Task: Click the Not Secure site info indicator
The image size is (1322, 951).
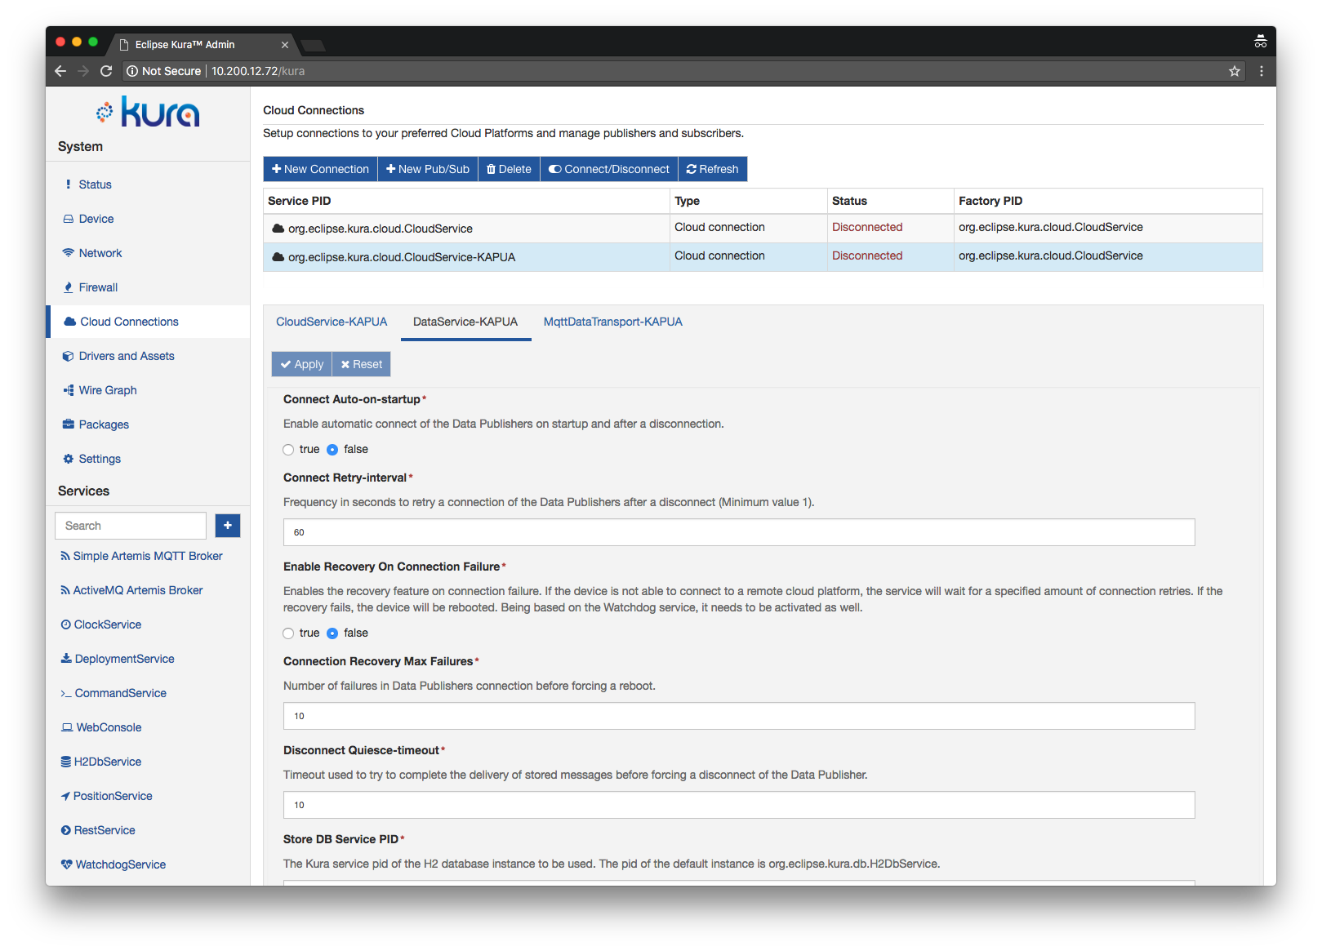Action: [x=163, y=71]
